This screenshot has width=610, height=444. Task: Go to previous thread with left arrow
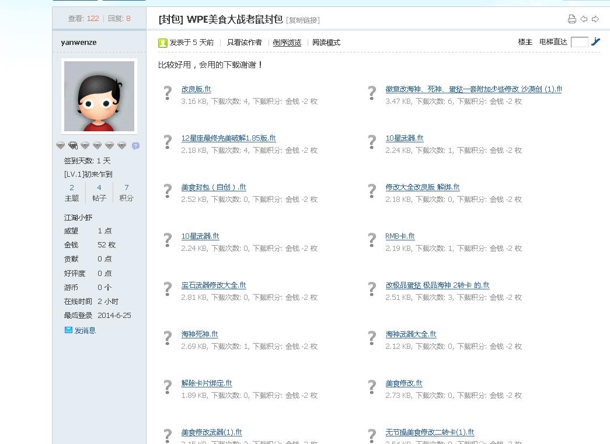point(584,19)
